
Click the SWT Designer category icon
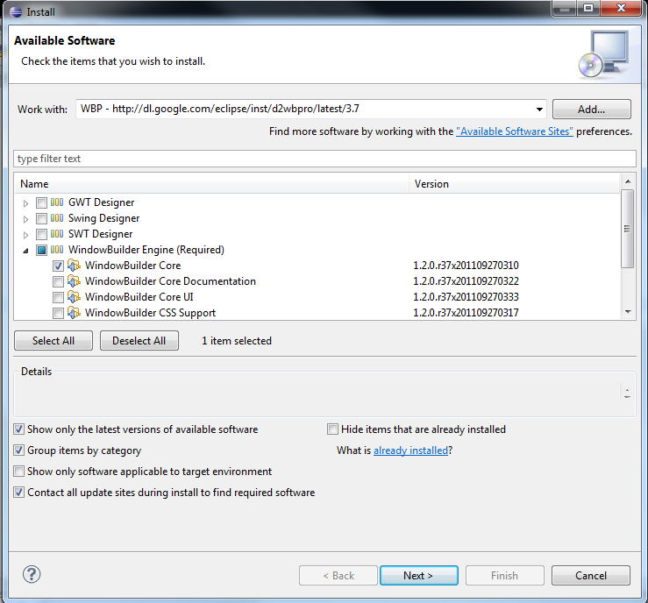point(57,234)
